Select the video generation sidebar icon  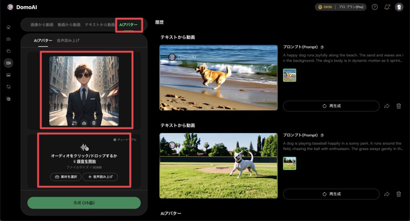tap(8, 63)
